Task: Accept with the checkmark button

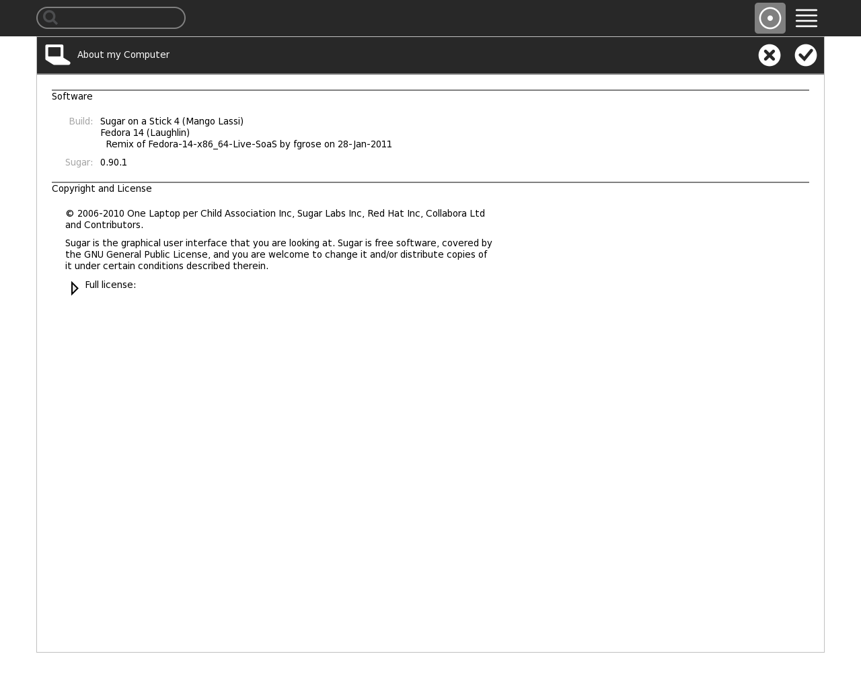Action: 805,55
